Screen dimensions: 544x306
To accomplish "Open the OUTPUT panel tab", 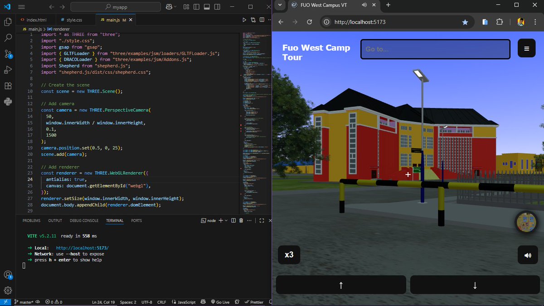I will (x=55, y=220).
